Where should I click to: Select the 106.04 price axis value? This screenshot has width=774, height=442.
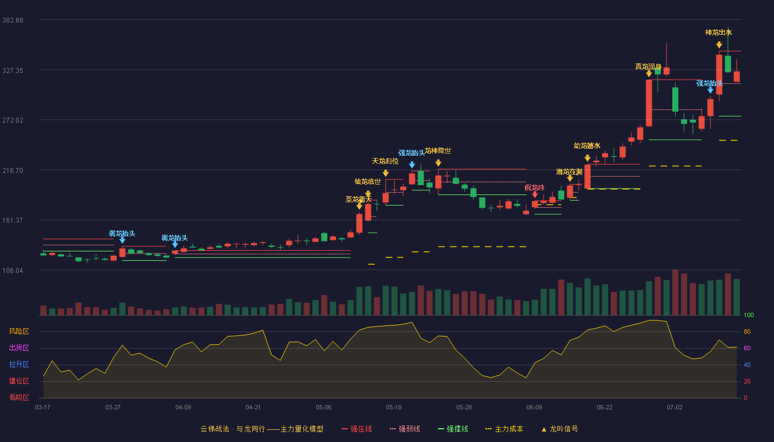[13, 271]
